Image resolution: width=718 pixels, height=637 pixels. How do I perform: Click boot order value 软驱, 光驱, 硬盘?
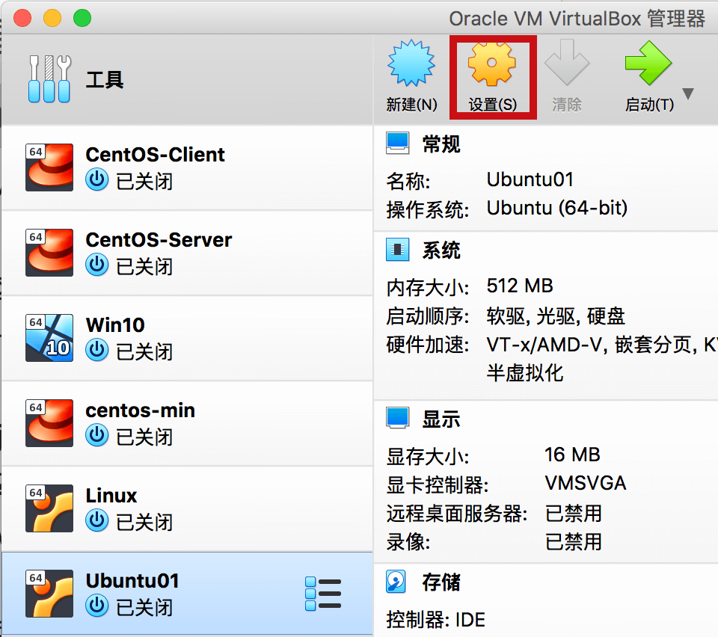coord(556,316)
